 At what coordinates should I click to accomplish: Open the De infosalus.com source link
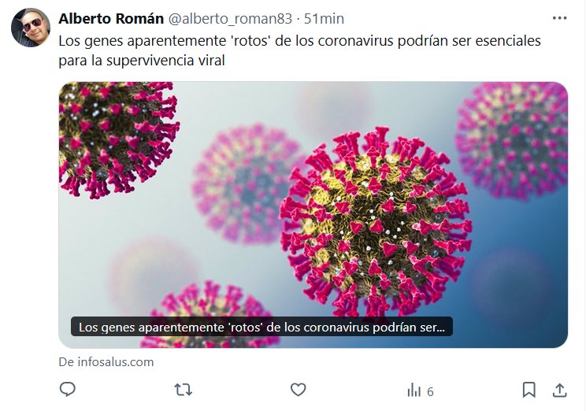106,362
